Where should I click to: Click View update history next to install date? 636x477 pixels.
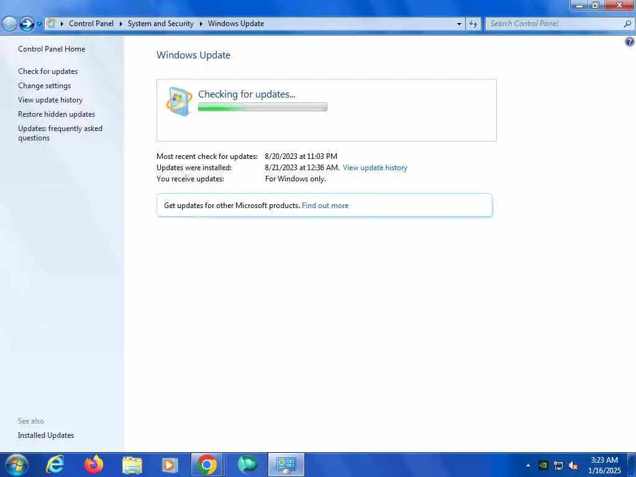[x=375, y=168]
